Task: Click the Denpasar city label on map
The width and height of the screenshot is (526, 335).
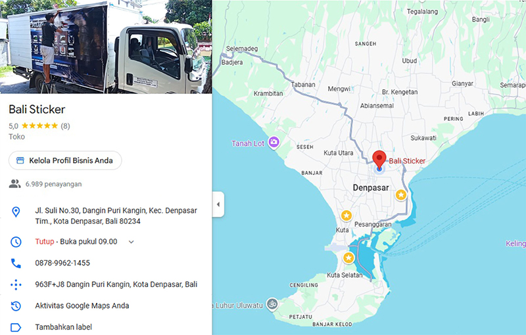Action: pyautogui.click(x=371, y=188)
